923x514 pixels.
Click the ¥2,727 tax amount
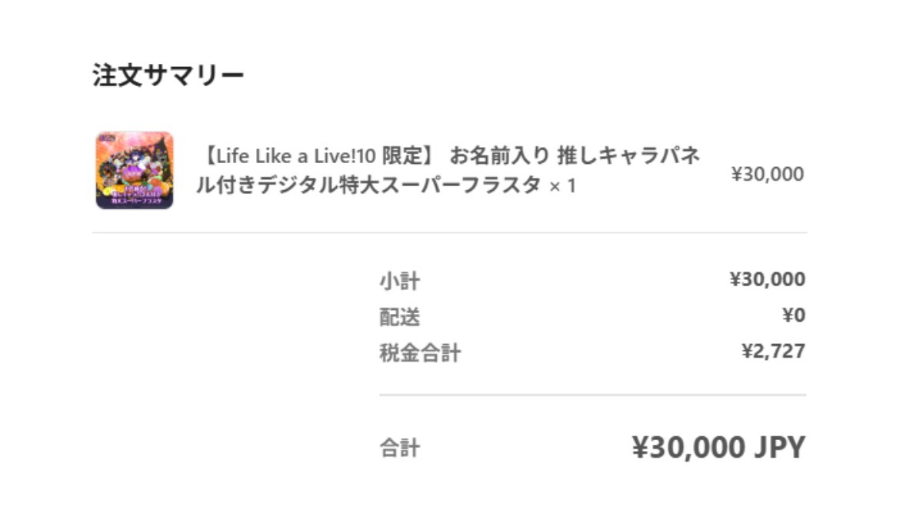pyautogui.click(x=773, y=352)
